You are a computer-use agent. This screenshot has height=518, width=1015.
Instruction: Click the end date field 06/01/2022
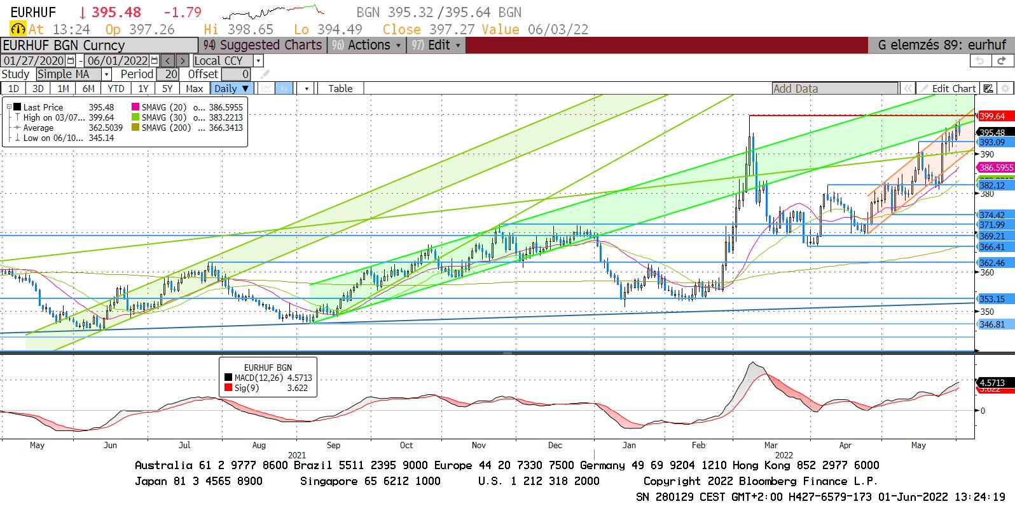click(x=118, y=60)
